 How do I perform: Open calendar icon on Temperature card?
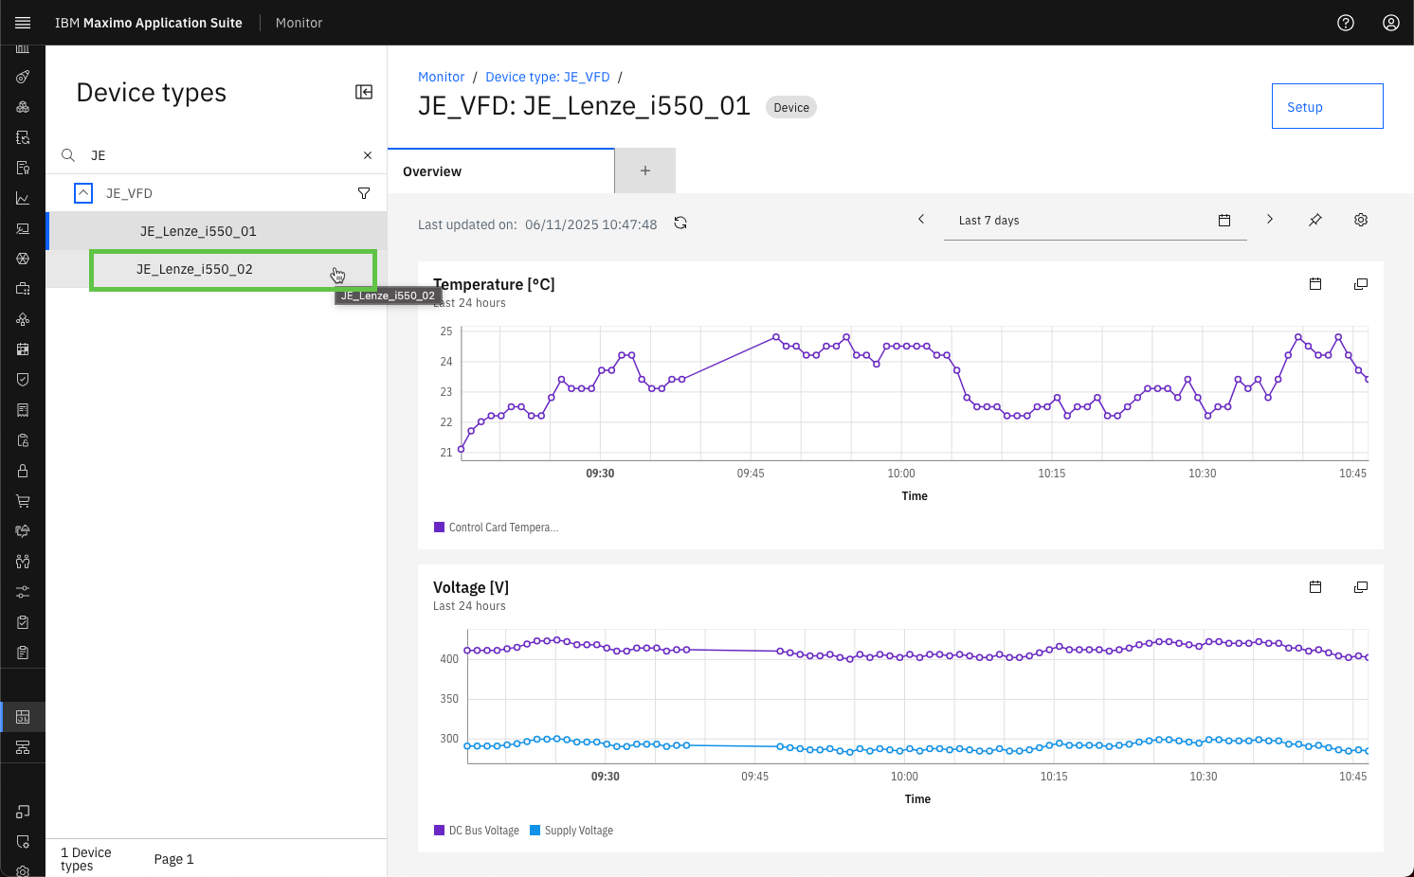1315,284
